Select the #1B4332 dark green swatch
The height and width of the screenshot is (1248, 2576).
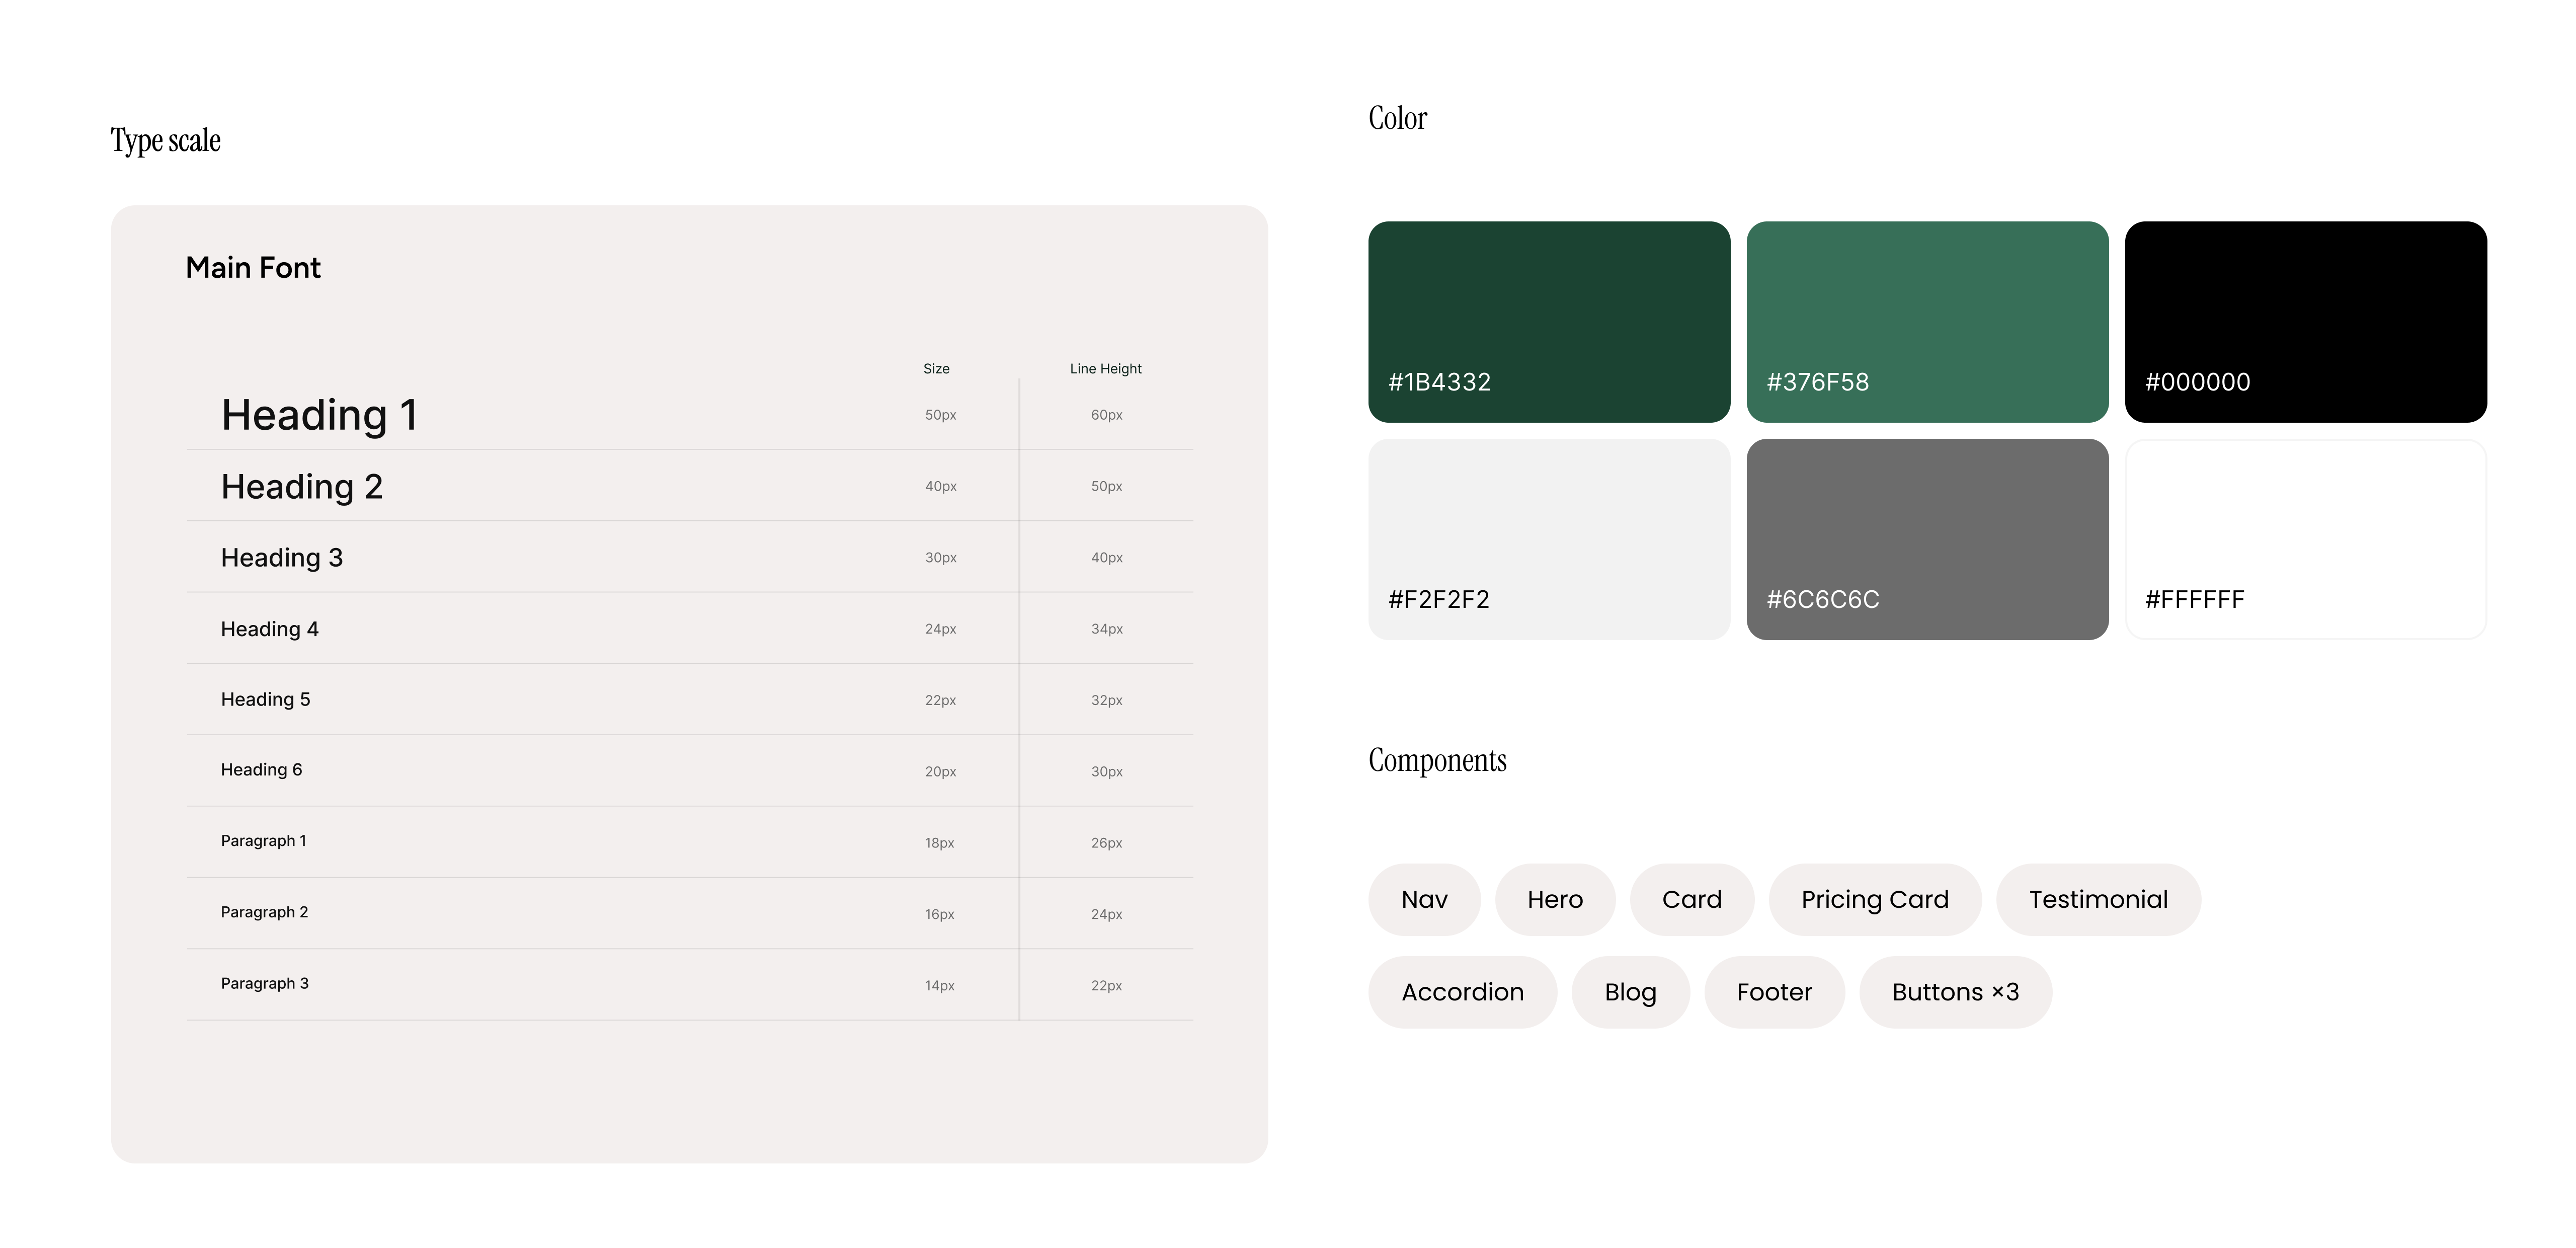tap(1549, 322)
